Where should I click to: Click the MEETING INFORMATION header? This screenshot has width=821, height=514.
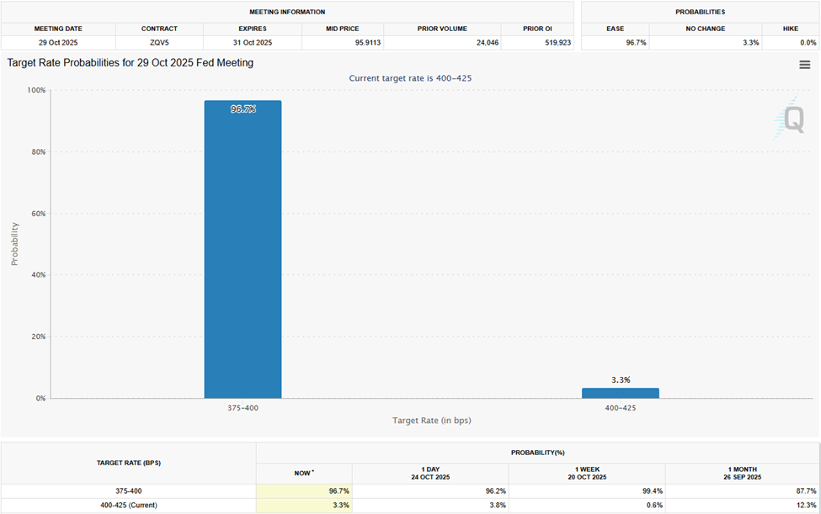click(x=287, y=12)
